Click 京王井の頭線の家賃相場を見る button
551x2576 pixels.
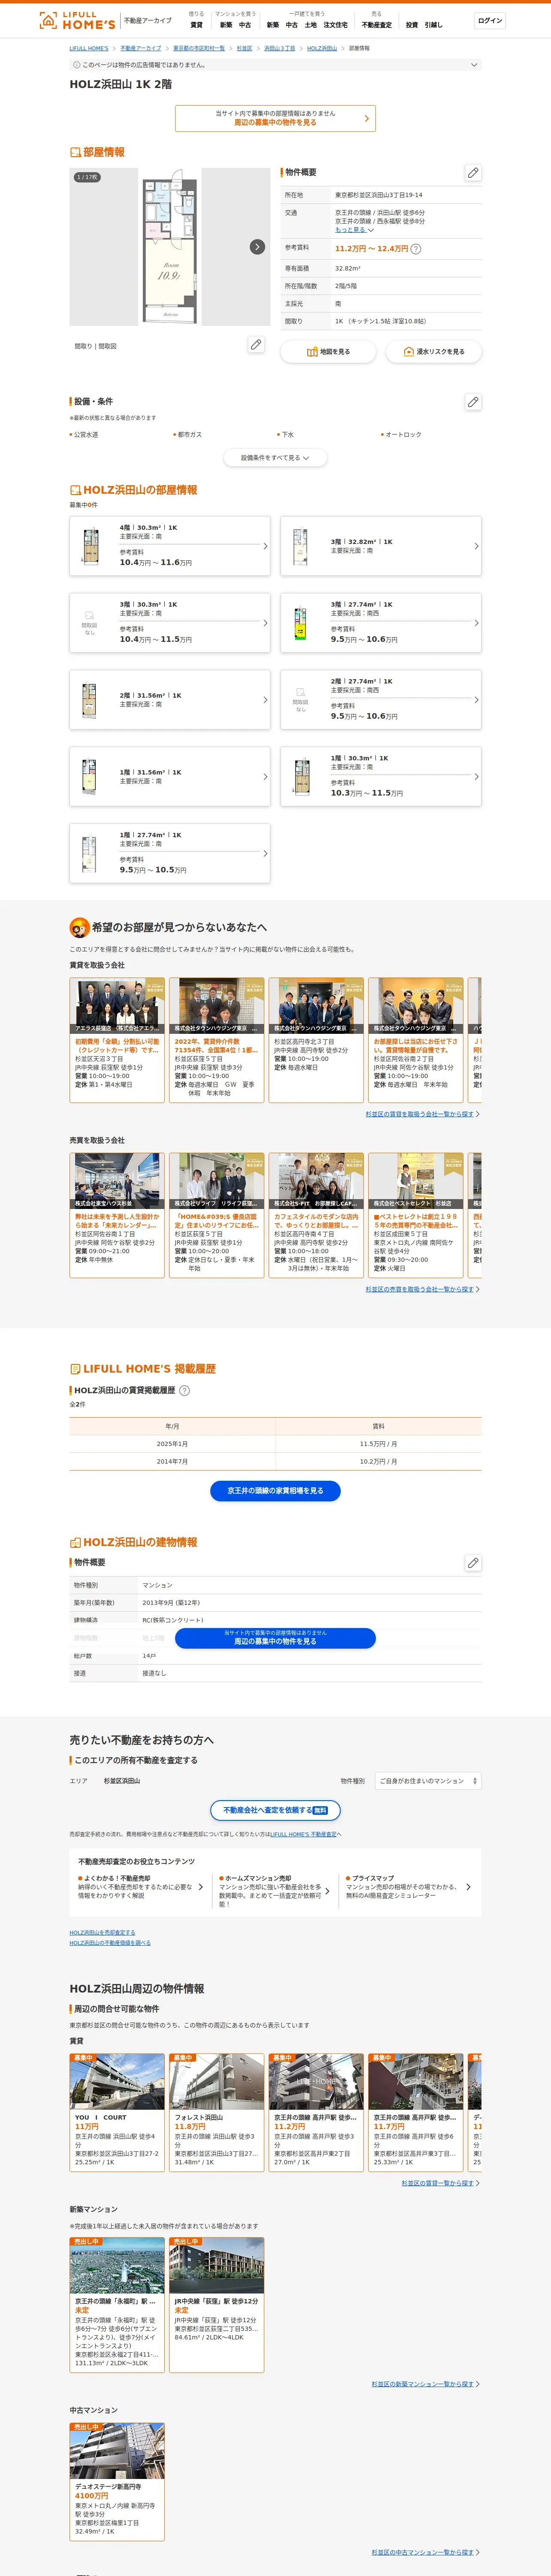(275, 1491)
